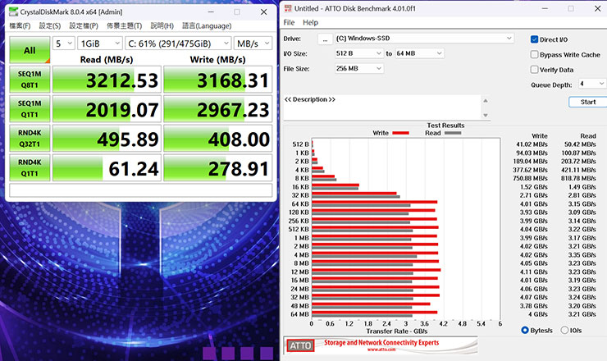Open CrystalDiskMark 設定檔(P) menu

(84, 25)
